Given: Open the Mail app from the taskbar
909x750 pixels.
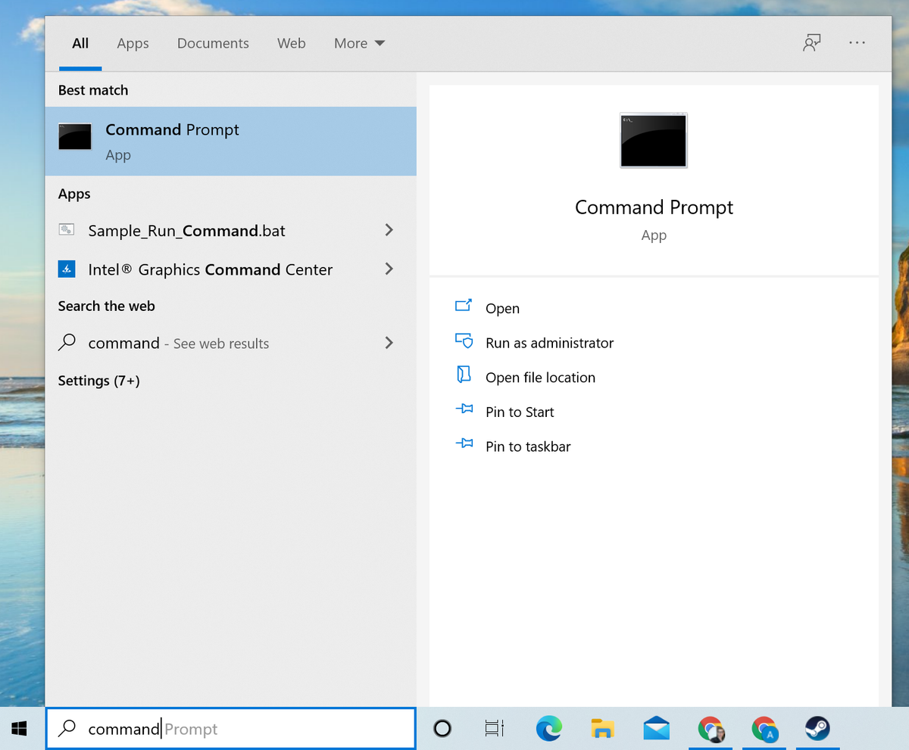Looking at the screenshot, I should click(x=656, y=729).
